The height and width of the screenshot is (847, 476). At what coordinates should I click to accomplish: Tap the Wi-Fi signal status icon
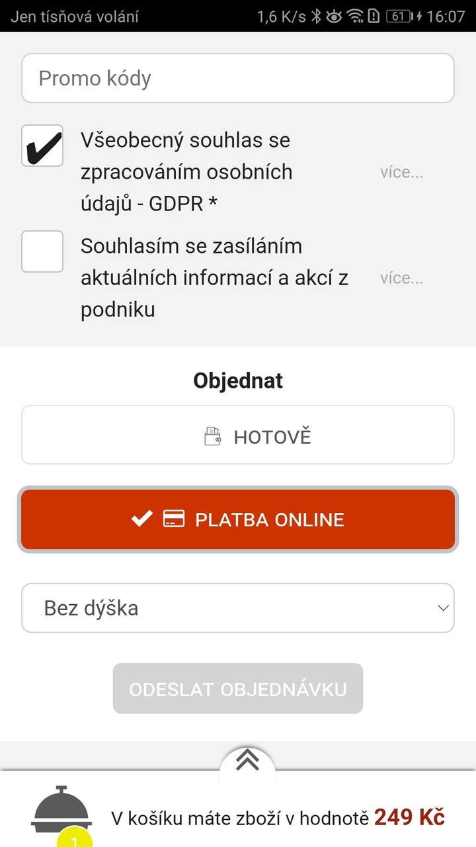pos(355,17)
